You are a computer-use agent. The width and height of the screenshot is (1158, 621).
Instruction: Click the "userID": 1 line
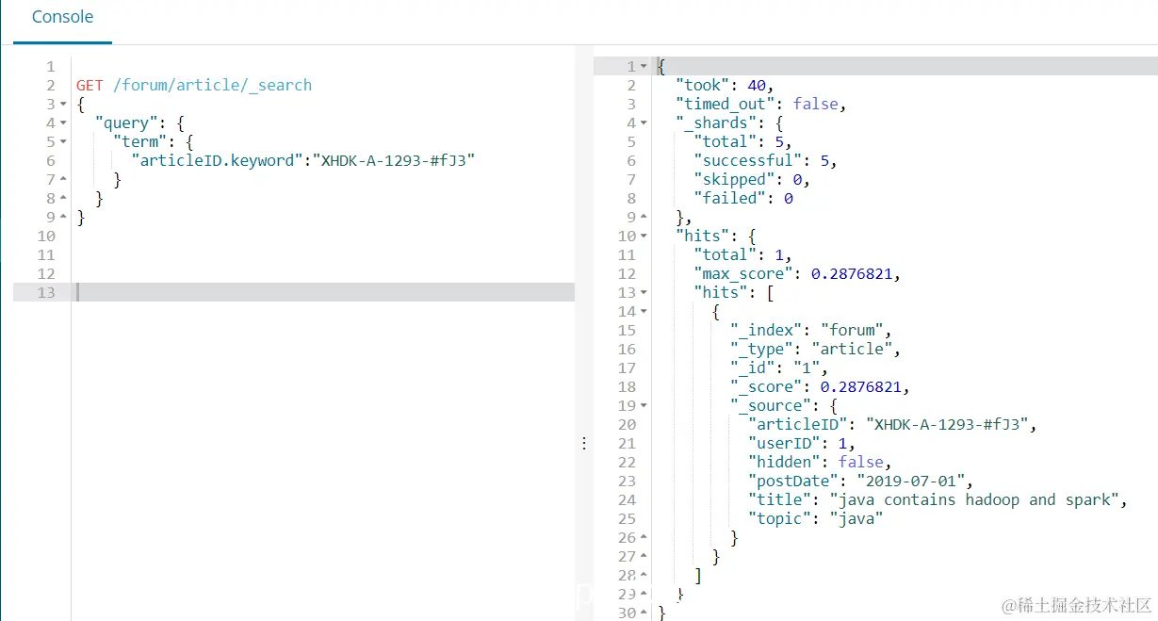[802, 443]
